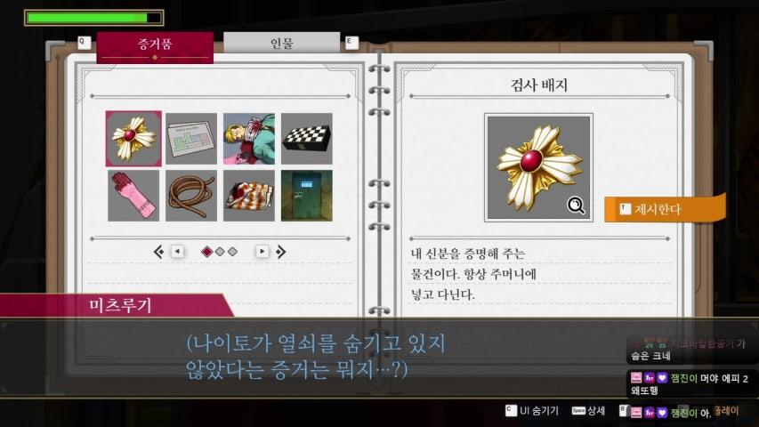Image resolution: width=759 pixels, height=427 pixels.
Task: Jump to last page double chevron
Action: [281, 252]
